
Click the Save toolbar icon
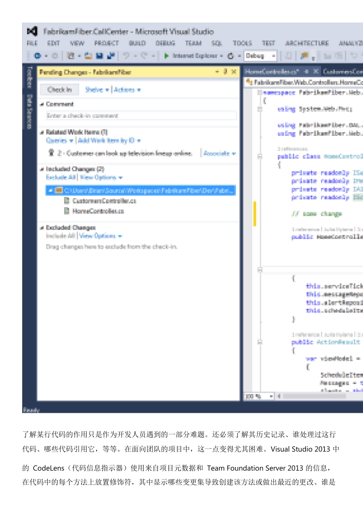coord(99,56)
